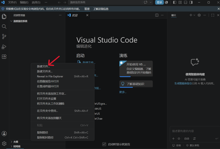This screenshot has height=149, width=220.
Task: Send the chat message arrow
Action: [x=217, y=139]
